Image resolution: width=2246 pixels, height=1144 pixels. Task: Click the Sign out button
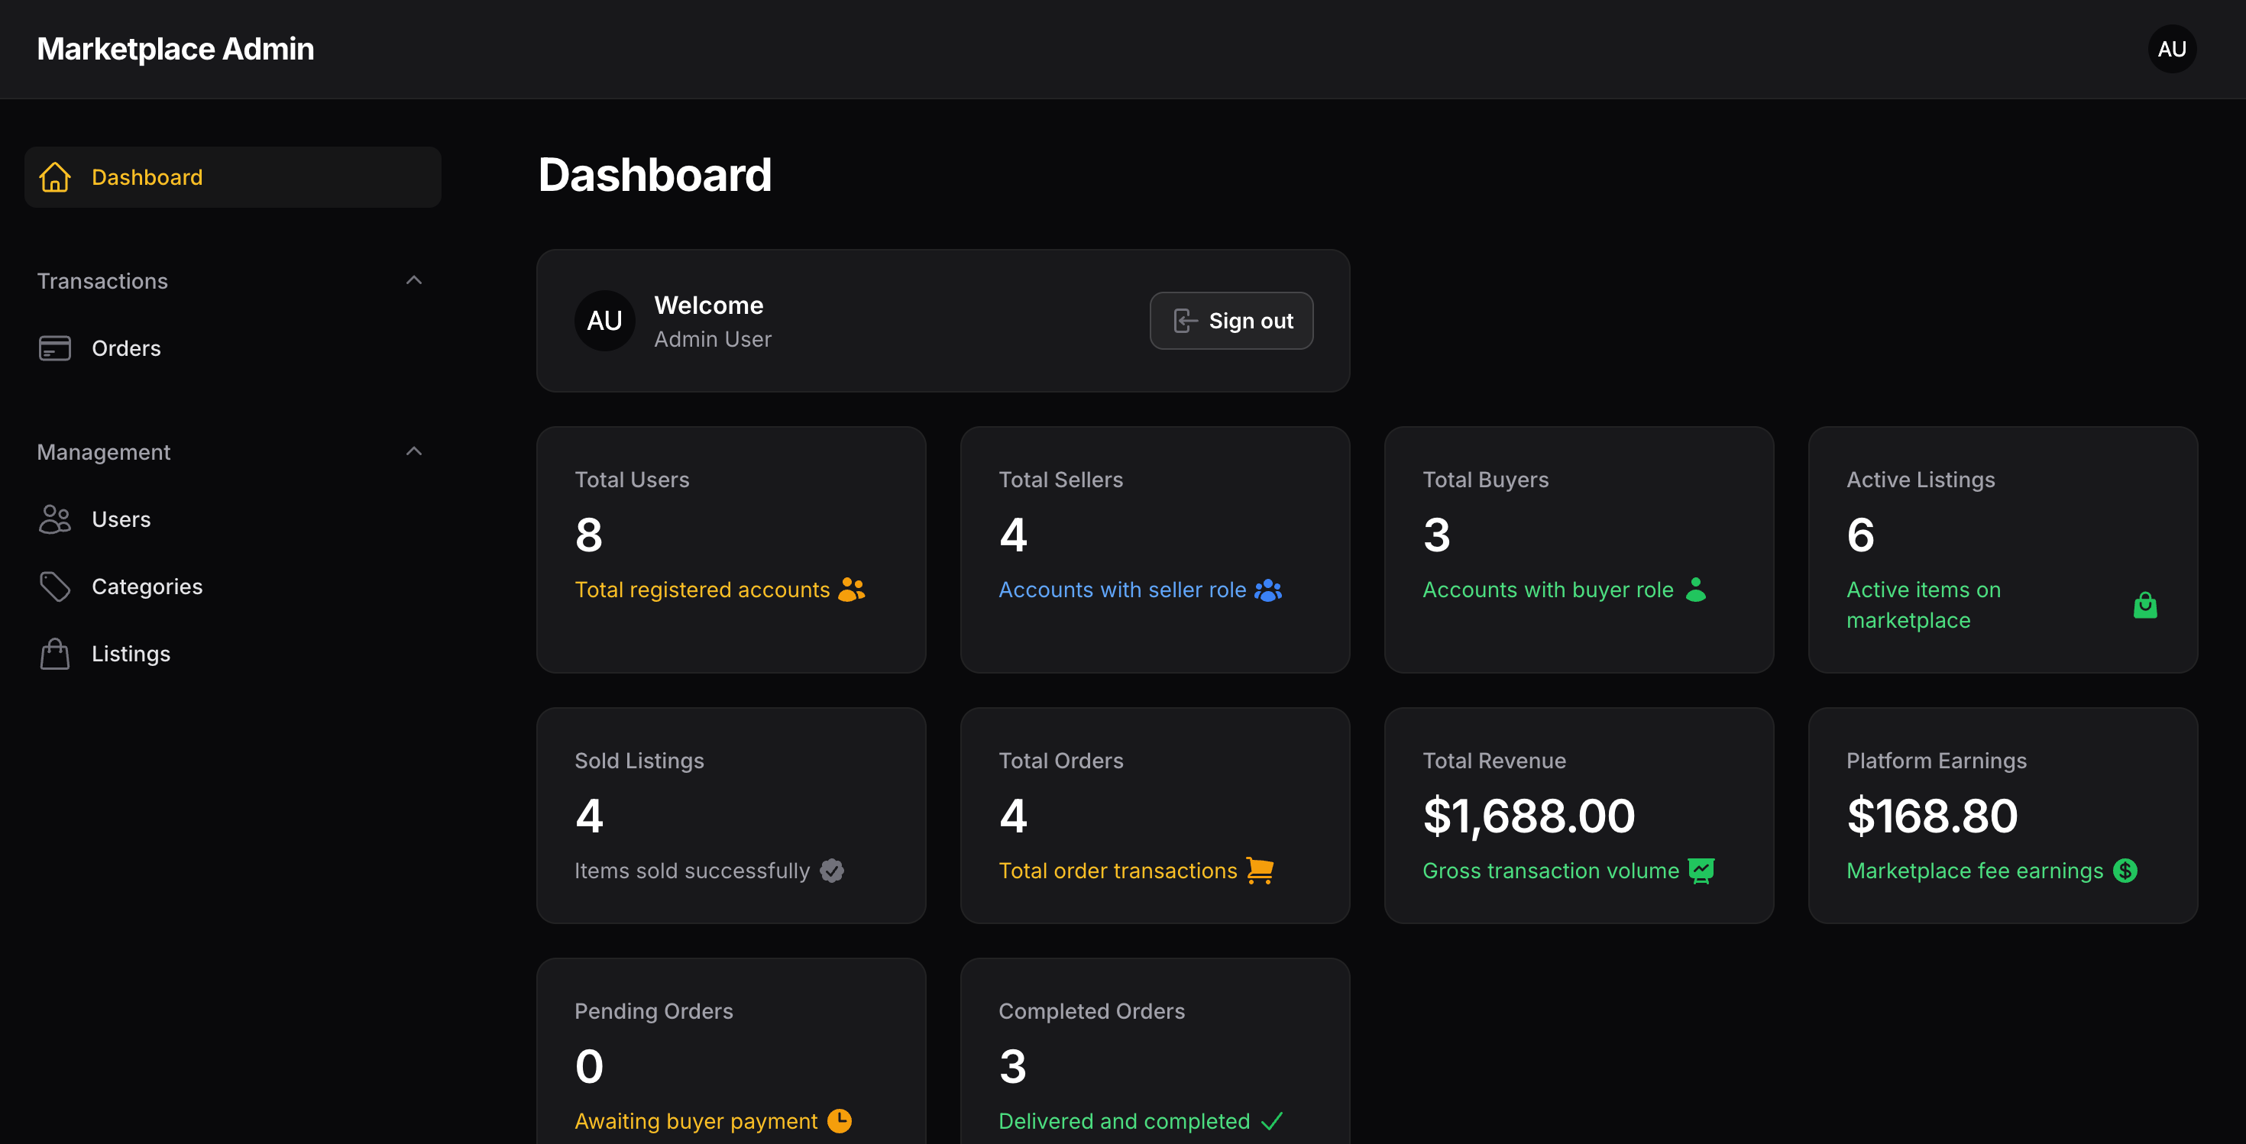point(1231,321)
